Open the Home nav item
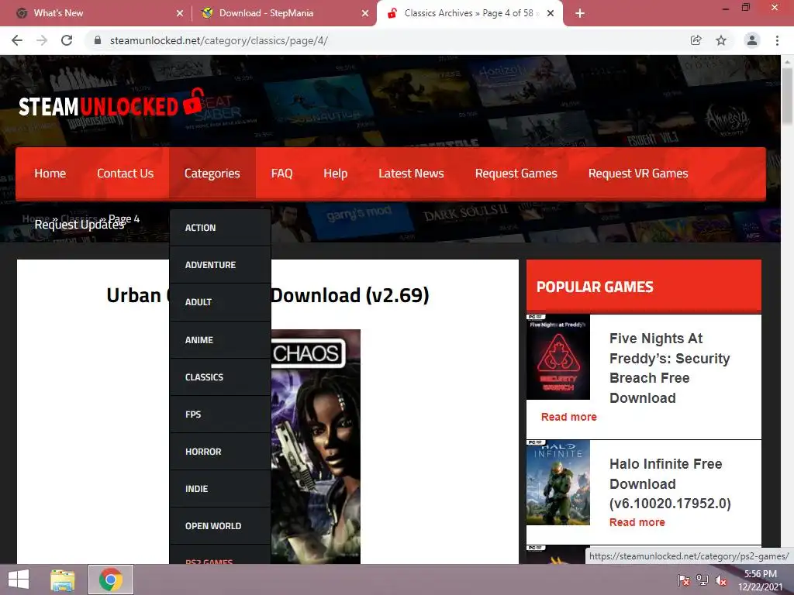 click(50, 174)
